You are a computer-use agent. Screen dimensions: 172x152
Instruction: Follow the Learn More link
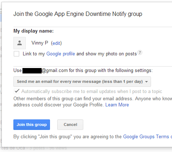[x=117, y=105]
